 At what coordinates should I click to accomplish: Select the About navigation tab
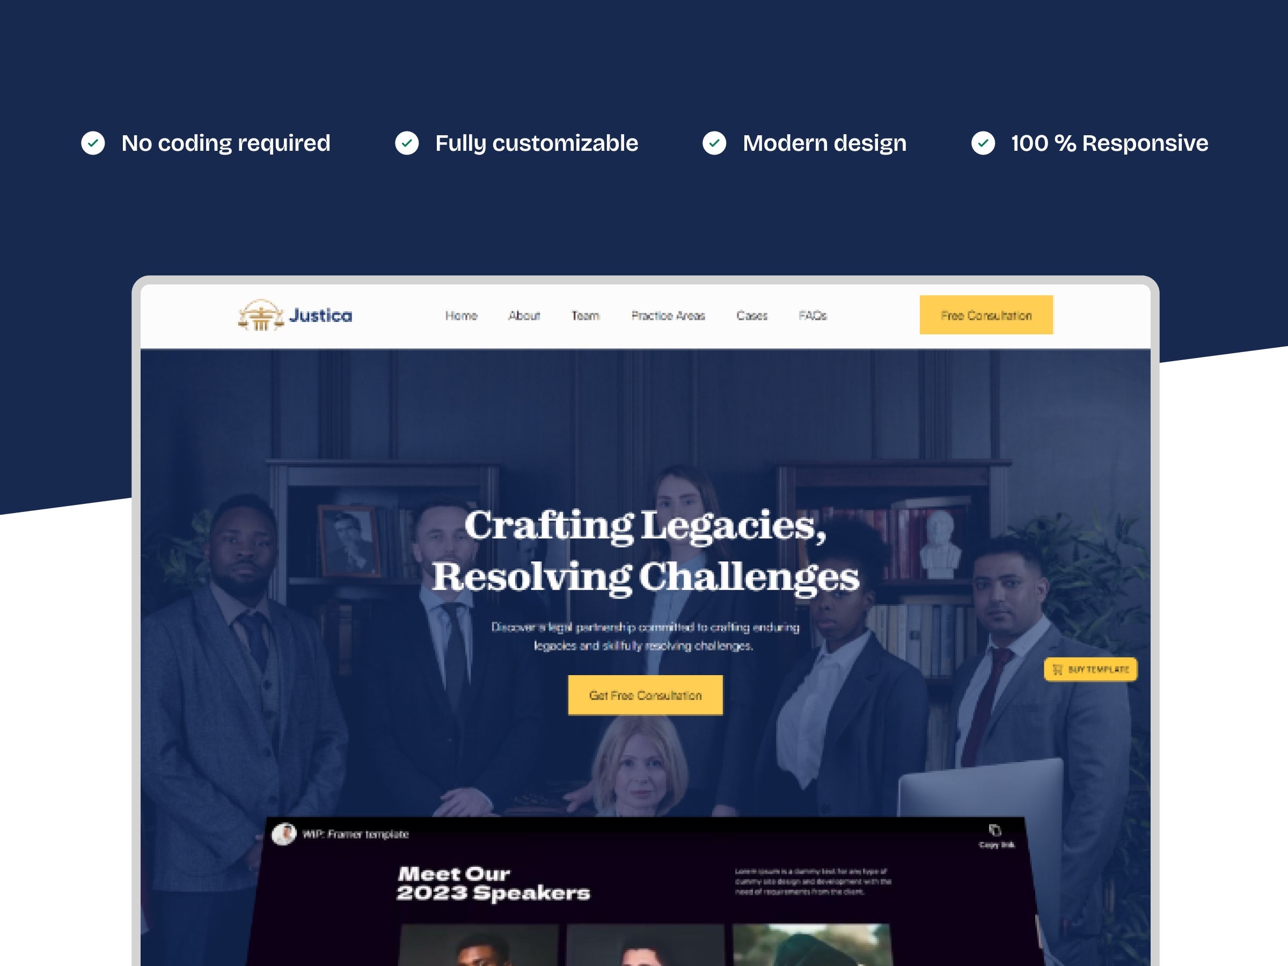coord(522,314)
